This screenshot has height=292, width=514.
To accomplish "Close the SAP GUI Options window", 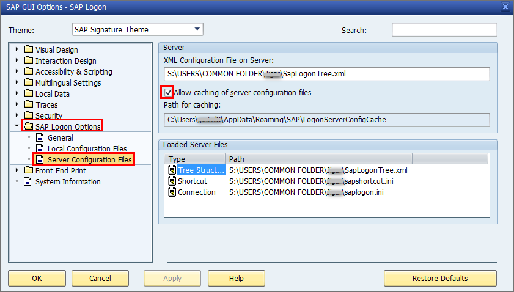I will pos(505,7).
